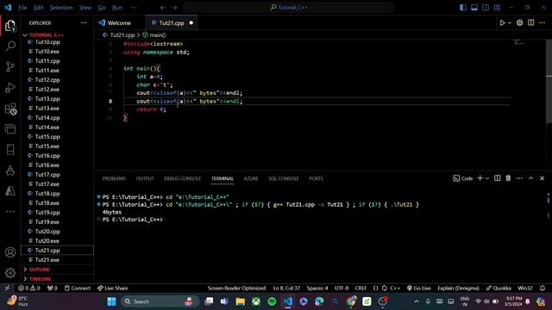Open the Go menu
This screenshot has width=552, height=310.
(x=102, y=8)
